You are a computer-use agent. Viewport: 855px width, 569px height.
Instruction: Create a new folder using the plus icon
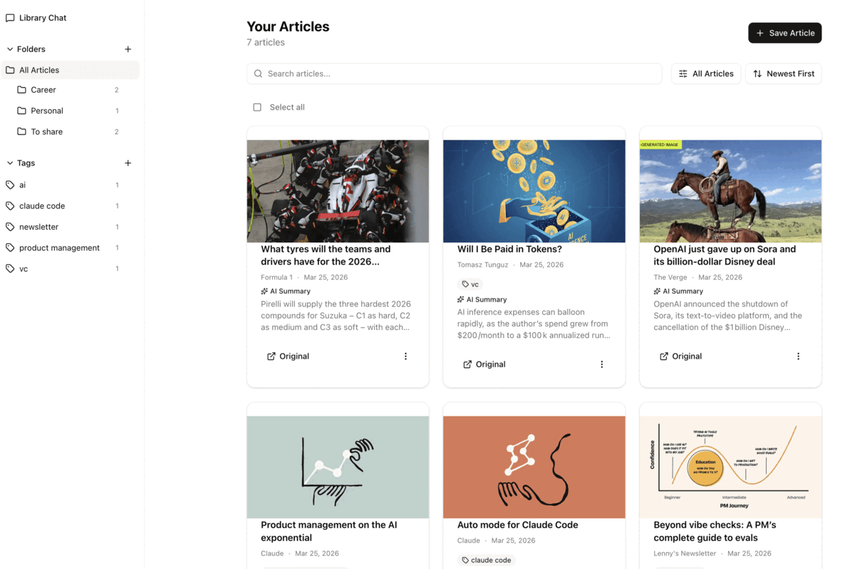(x=128, y=48)
